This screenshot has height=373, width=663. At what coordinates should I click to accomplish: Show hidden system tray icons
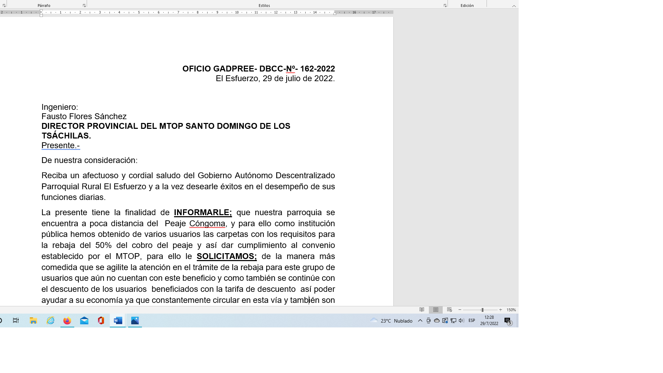point(420,321)
